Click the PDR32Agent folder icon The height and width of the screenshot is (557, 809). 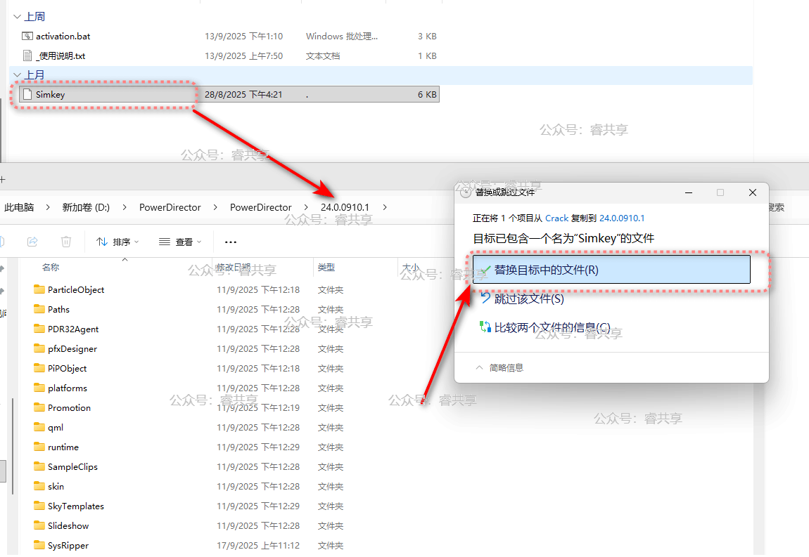click(39, 329)
